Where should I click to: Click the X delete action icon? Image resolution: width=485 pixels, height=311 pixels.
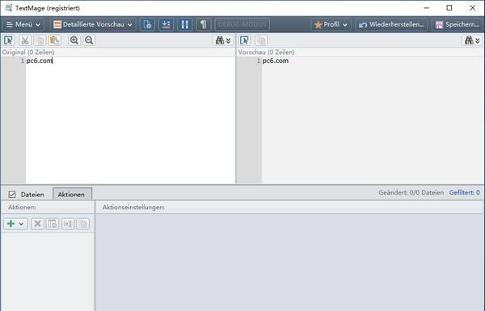[x=37, y=224]
